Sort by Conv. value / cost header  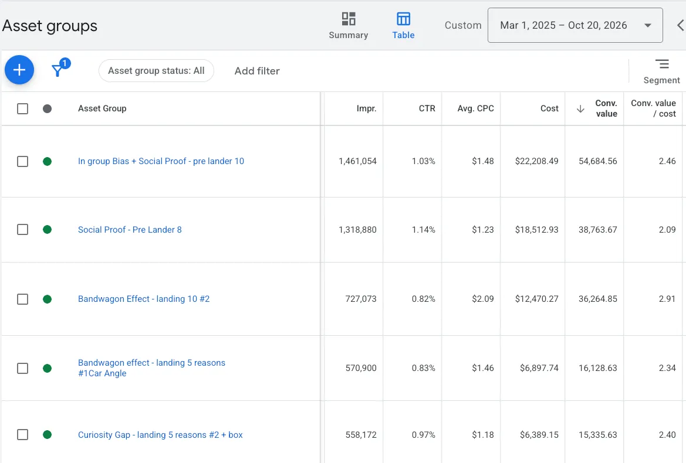(653, 108)
